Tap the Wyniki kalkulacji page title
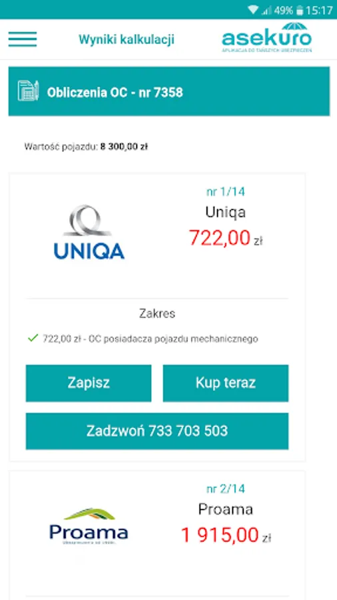The height and width of the screenshot is (600, 337). click(x=127, y=39)
